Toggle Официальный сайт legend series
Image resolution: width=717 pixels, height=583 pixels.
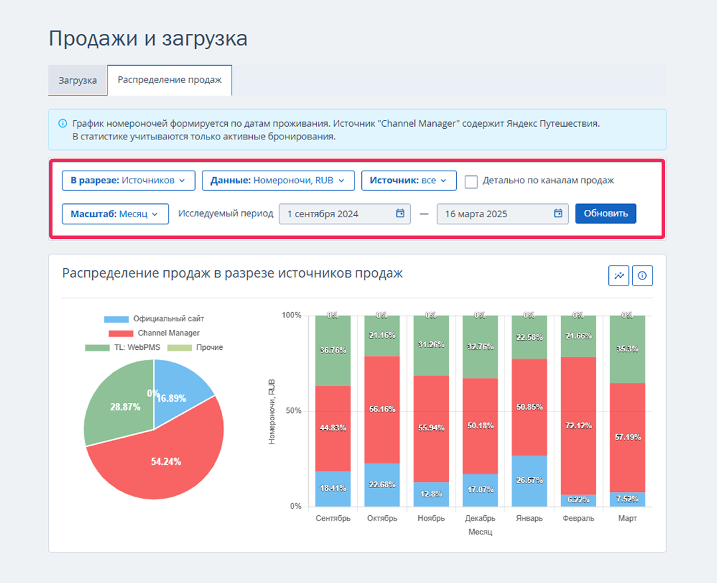coord(154,319)
